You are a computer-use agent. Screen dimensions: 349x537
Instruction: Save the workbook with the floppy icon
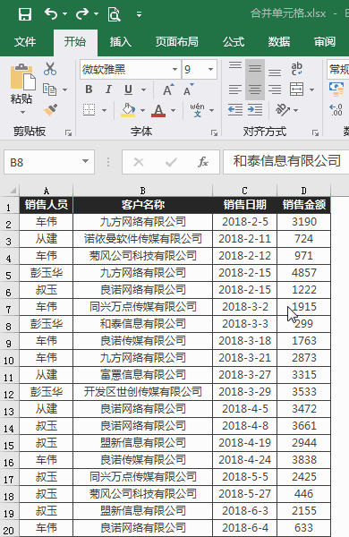(x=25, y=14)
